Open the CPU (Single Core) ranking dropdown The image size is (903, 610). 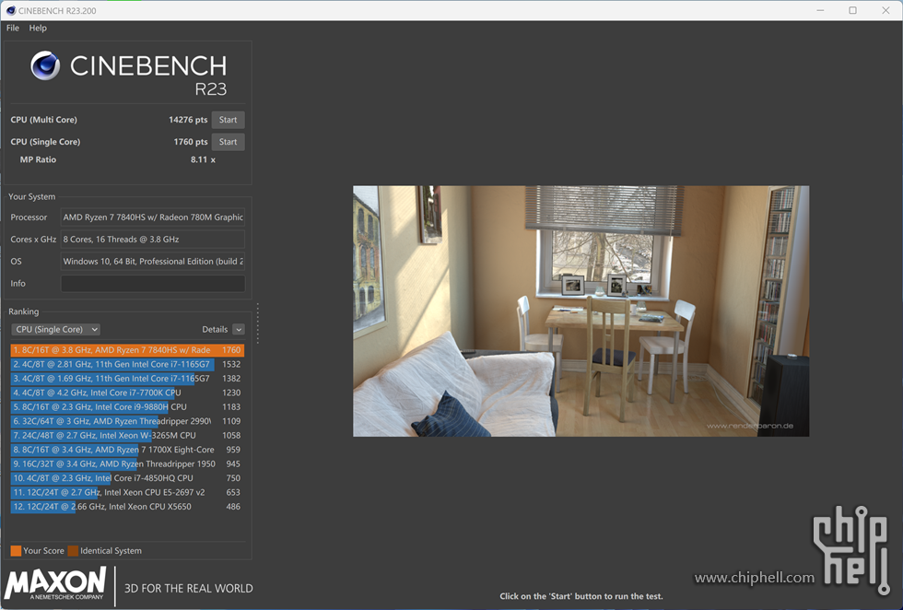click(56, 330)
